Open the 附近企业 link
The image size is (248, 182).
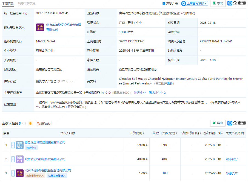140,93
